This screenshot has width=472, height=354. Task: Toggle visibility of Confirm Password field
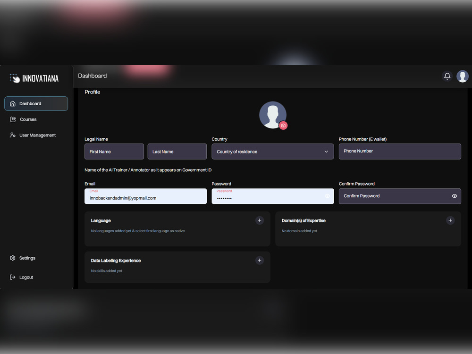tap(455, 196)
